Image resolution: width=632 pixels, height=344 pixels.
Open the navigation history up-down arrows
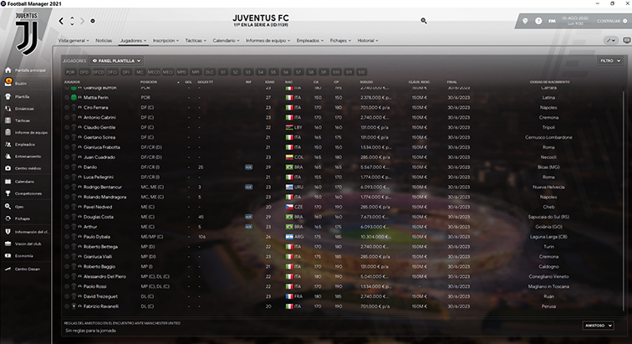(72, 21)
